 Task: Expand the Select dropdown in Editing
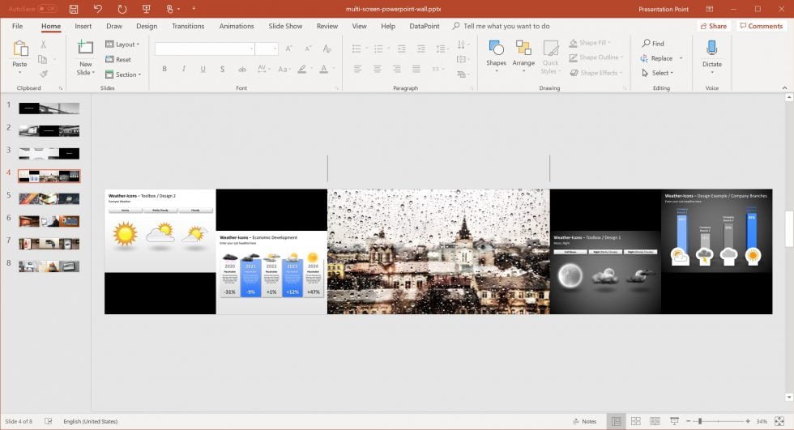click(x=661, y=73)
